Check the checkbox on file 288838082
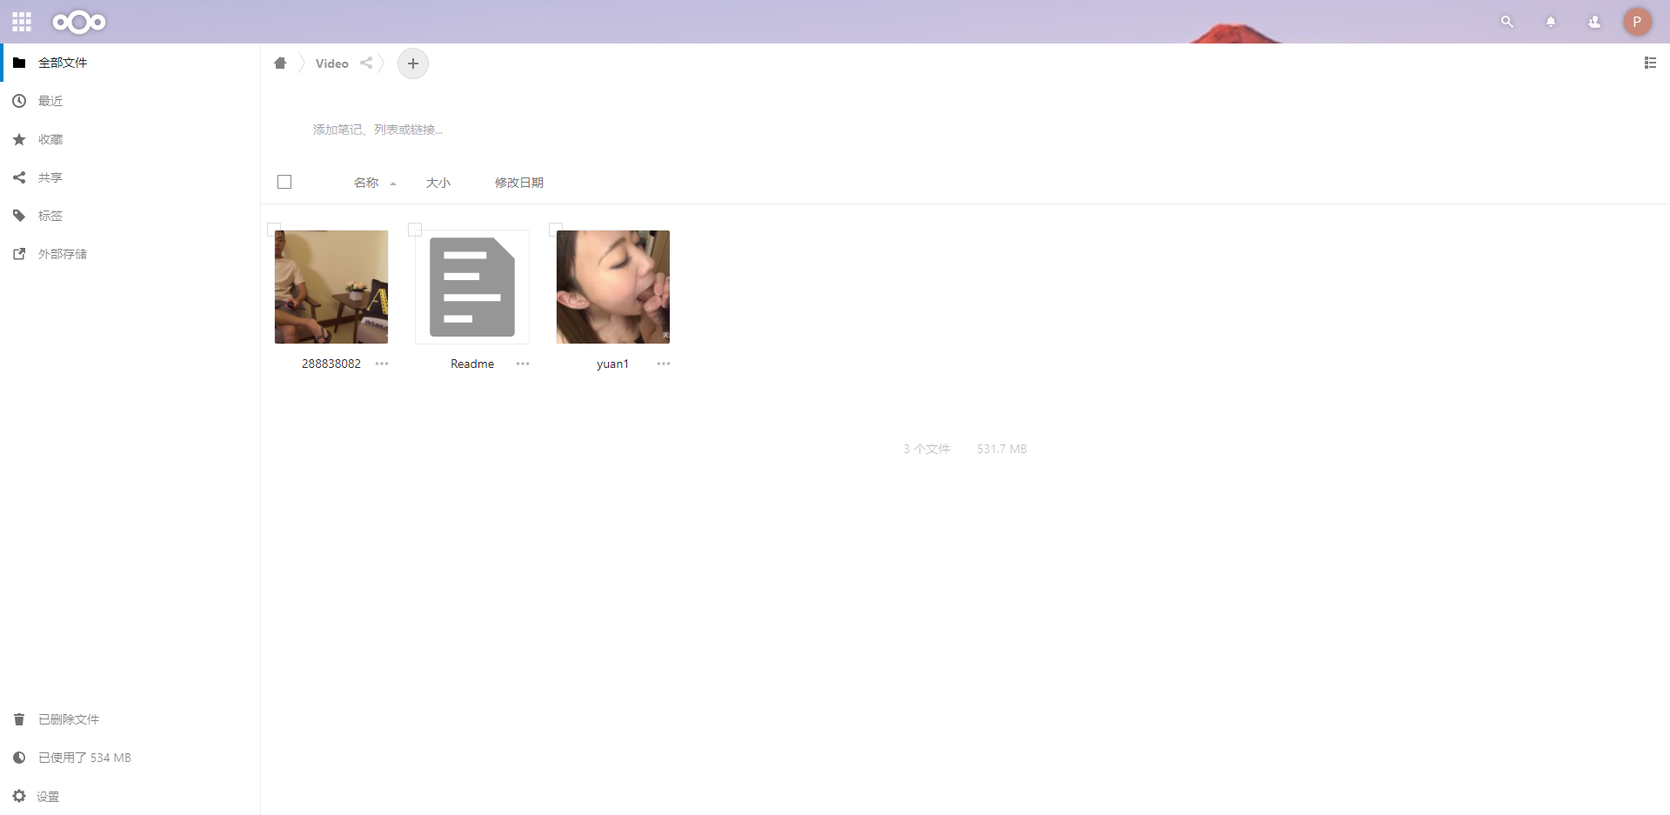Viewport: 1670px width, 815px height. coord(274,230)
